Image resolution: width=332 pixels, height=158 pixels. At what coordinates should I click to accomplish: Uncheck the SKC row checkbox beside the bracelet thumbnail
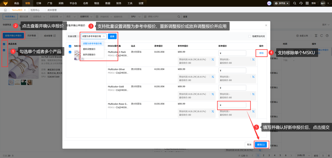point(70,52)
